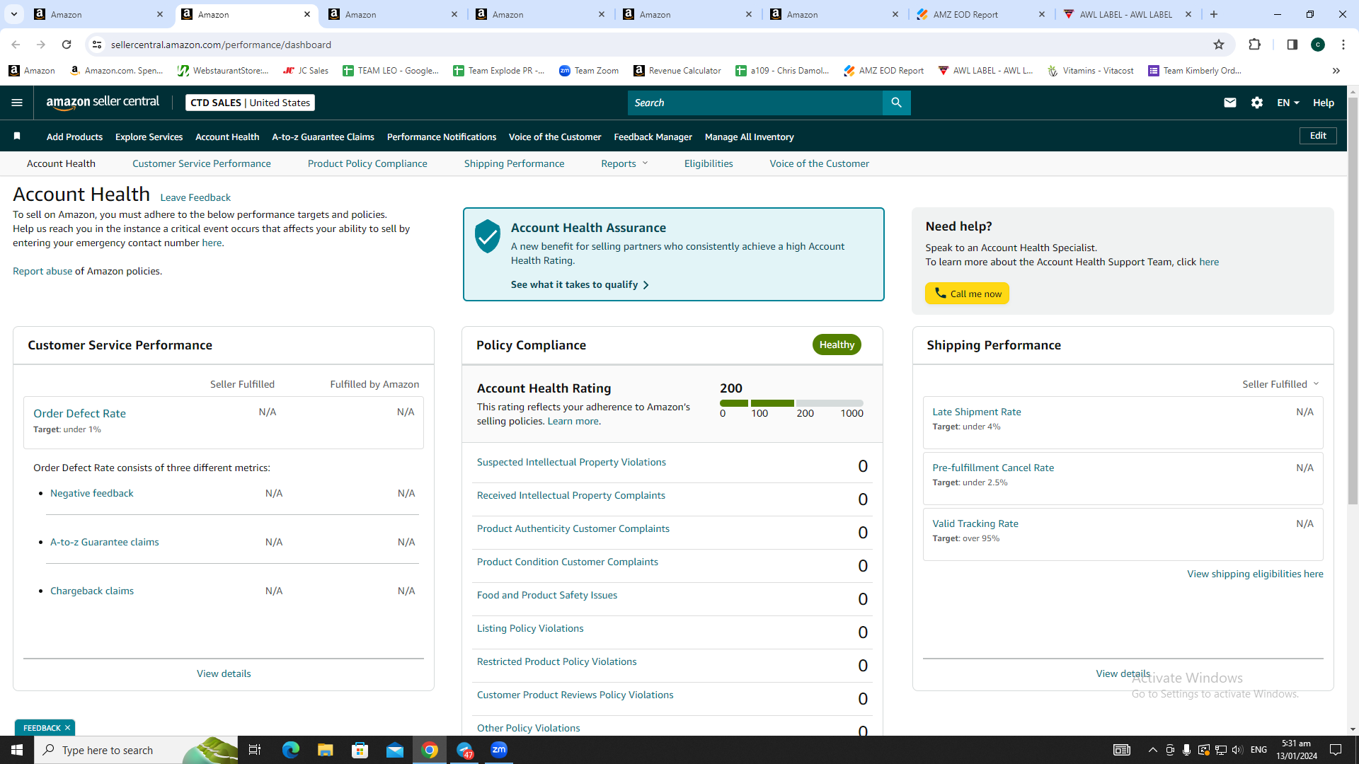The image size is (1359, 764).
Task: Go back with browser back arrow
Action: [16, 45]
